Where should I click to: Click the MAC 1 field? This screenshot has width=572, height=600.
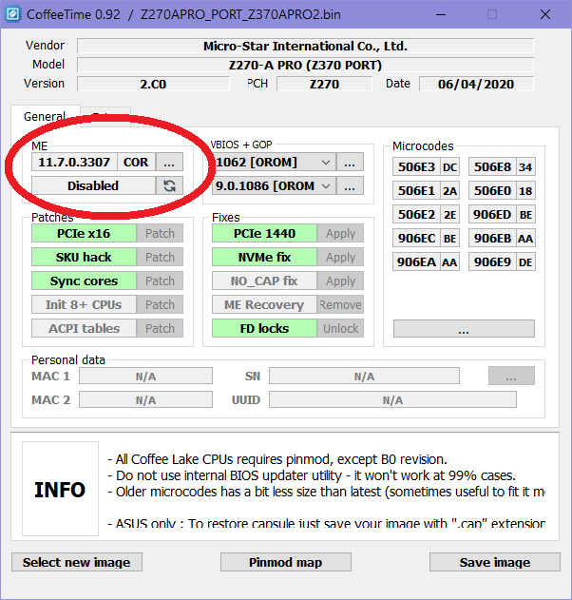click(x=145, y=376)
